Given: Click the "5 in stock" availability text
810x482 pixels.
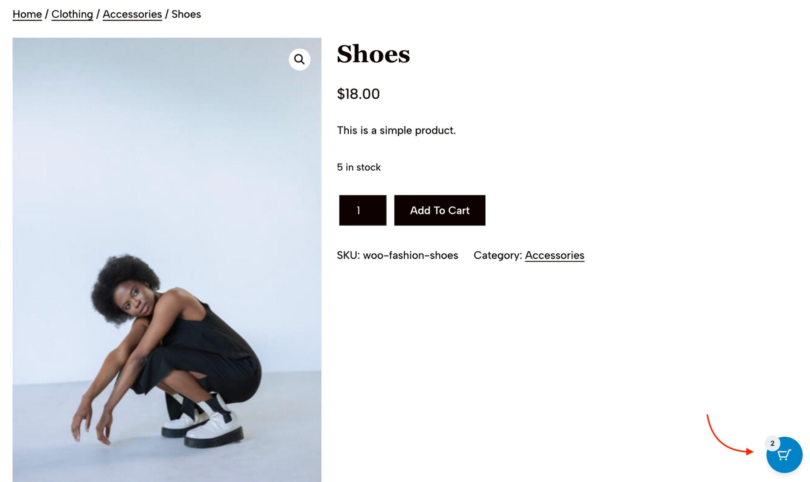Looking at the screenshot, I should 359,167.
